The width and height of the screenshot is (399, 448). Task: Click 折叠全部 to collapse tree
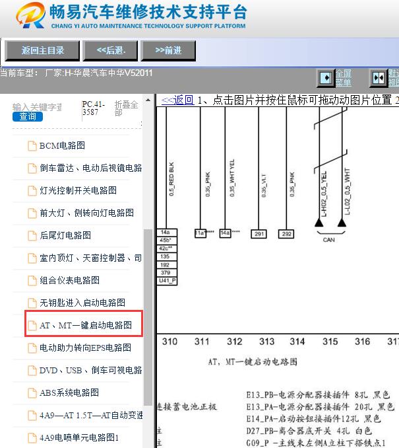pyautogui.click(x=127, y=108)
